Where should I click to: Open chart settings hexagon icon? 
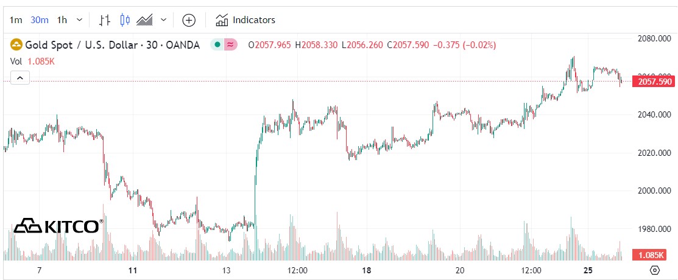pyautogui.click(x=655, y=270)
